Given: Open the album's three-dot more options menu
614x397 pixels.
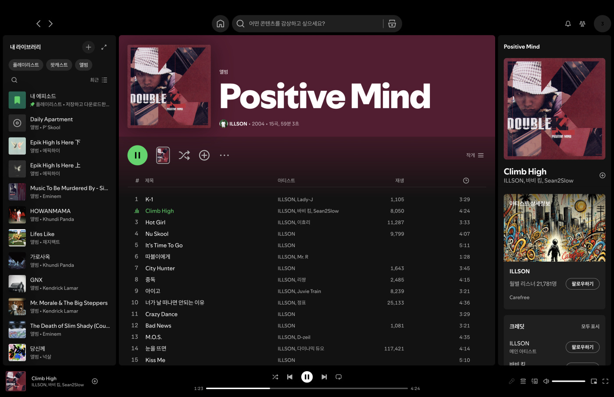Looking at the screenshot, I should tap(225, 156).
